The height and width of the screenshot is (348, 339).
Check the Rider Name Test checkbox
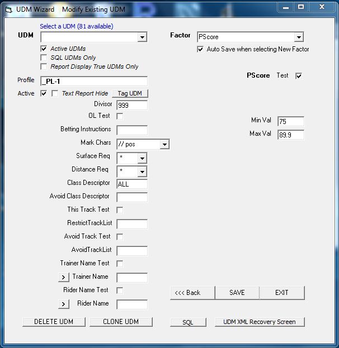click(x=120, y=290)
